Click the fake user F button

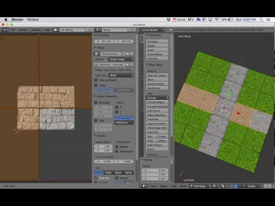(123, 54)
